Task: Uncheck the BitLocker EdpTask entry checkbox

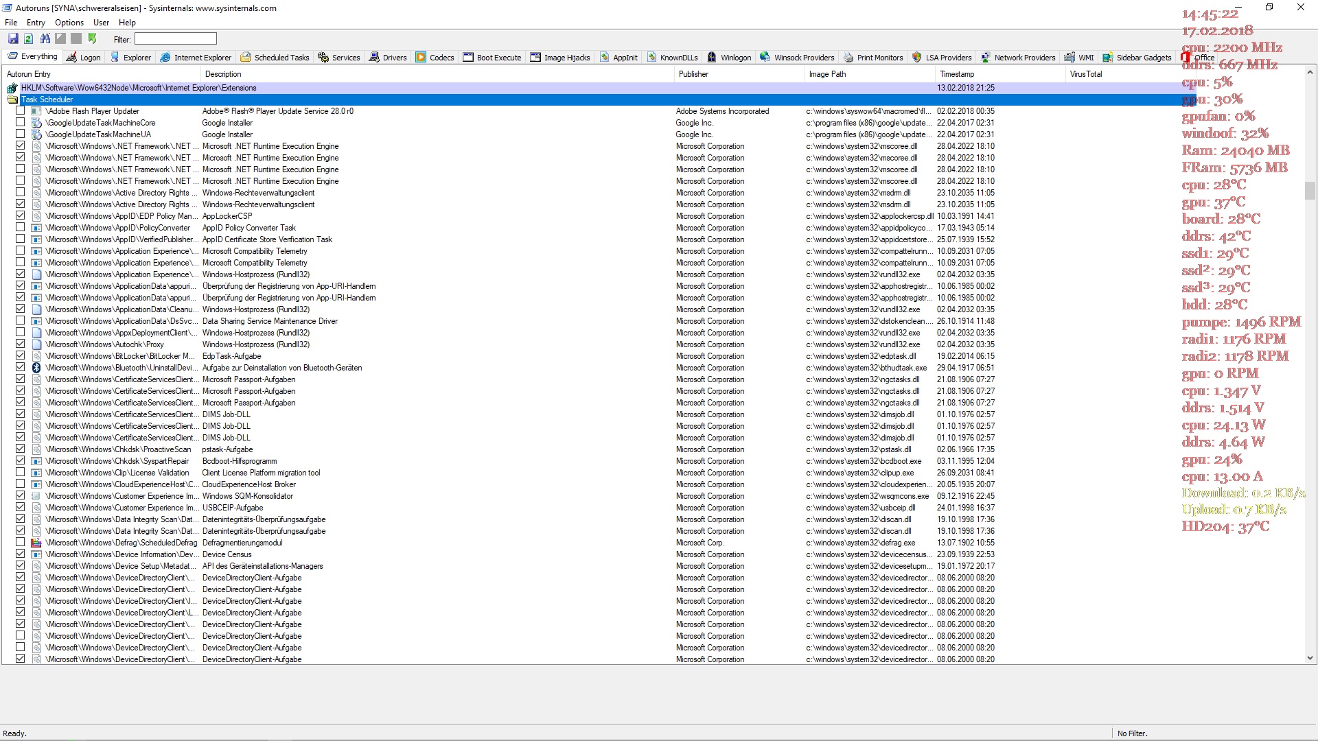Action: (20, 355)
